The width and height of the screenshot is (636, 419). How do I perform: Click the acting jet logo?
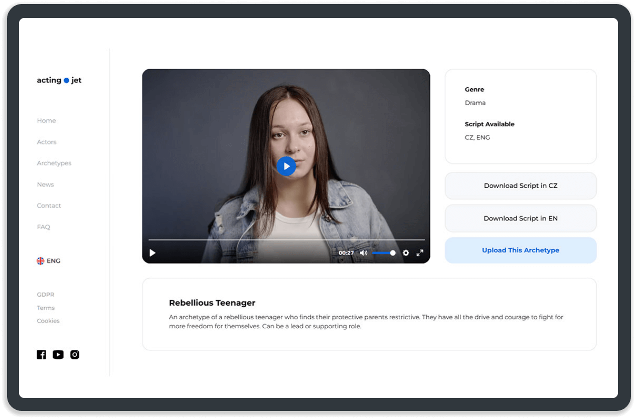59,80
